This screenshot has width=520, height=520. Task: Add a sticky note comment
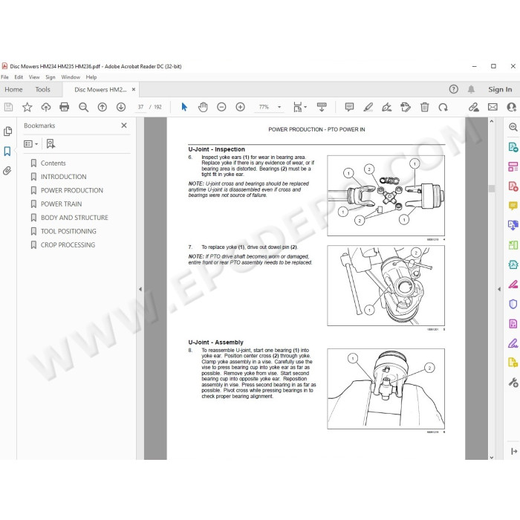point(349,107)
